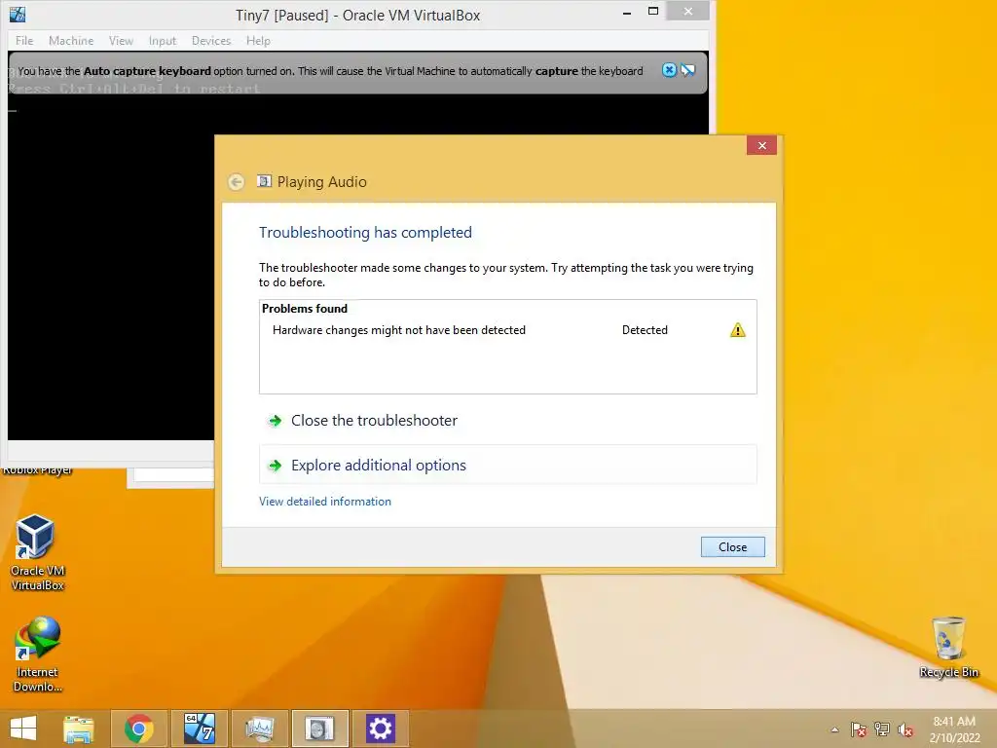Click the network tray icon

tap(882, 730)
